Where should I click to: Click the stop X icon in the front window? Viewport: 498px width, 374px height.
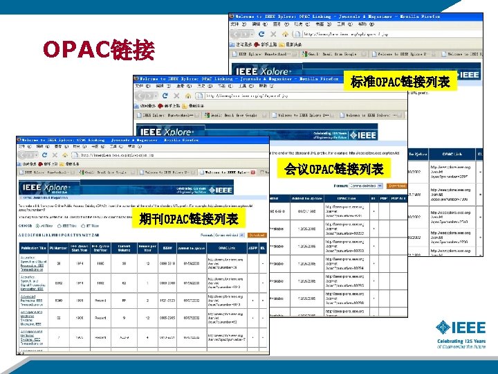55,155
